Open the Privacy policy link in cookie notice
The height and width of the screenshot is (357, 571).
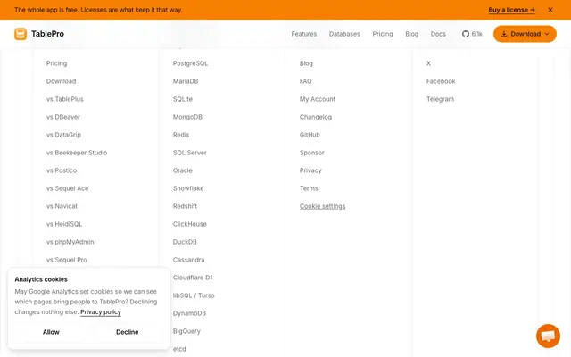tap(101, 311)
